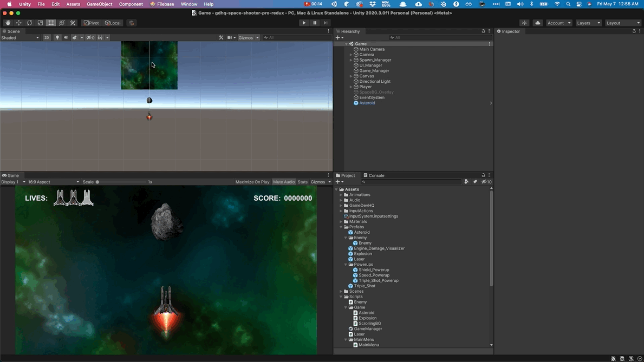Open the Layers dropdown
The width and height of the screenshot is (644, 362).
pyautogui.click(x=588, y=23)
